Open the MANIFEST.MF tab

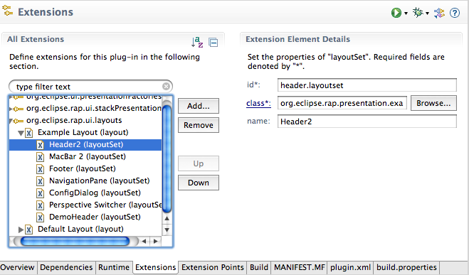pyautogui.click(x=300, y=267)
